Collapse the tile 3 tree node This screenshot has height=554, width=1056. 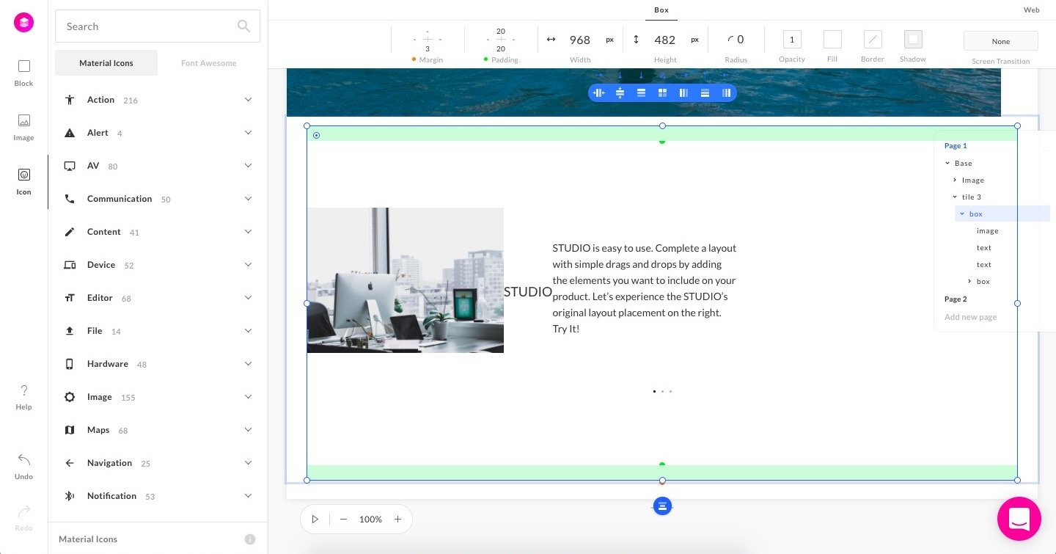coord(955,197)
